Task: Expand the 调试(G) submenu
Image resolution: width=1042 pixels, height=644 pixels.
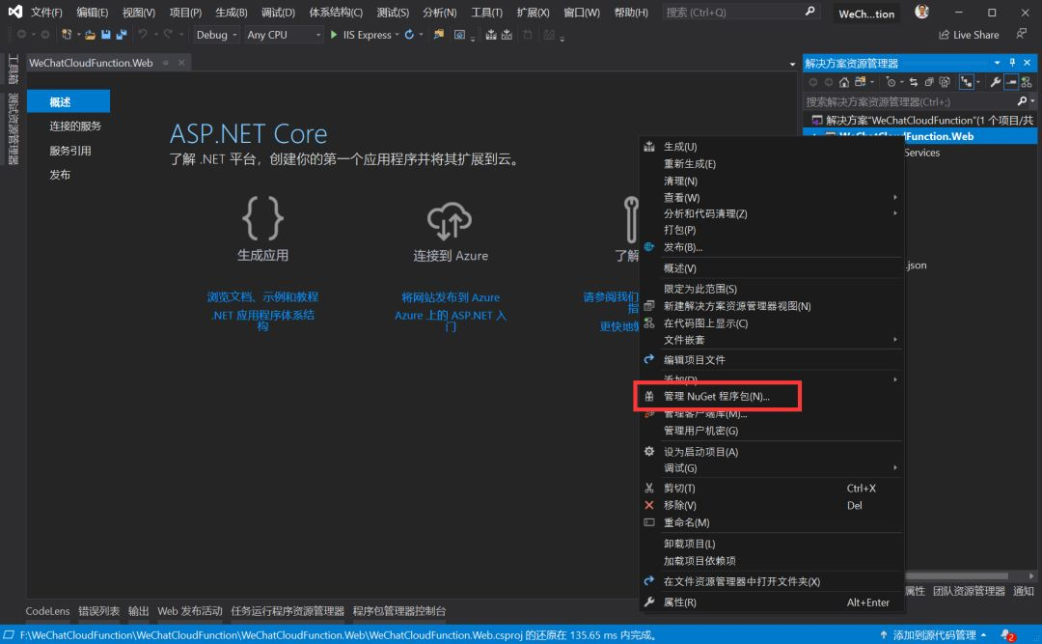Action: pos(895,467)
